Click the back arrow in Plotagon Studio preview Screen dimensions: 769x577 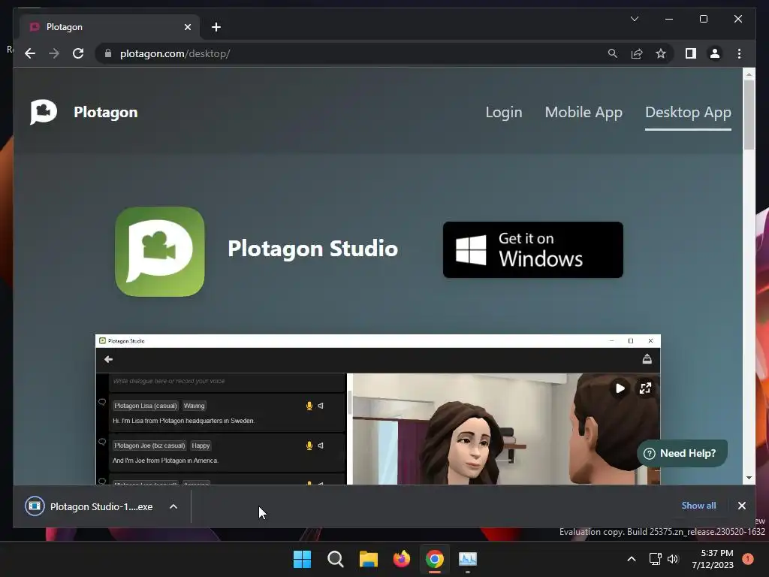pyautogui.click(x=108, y=359)
